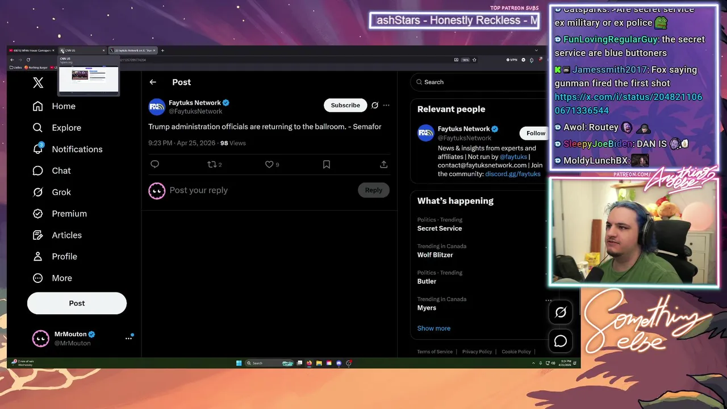Select the Faytuks Network on X tab
Image resolution: width=727 pixels, height=409 pixels.
point(132,51)
